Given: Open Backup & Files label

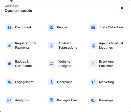Looking at the screenshot, I should pyautogui.click(x=67, y=100).
